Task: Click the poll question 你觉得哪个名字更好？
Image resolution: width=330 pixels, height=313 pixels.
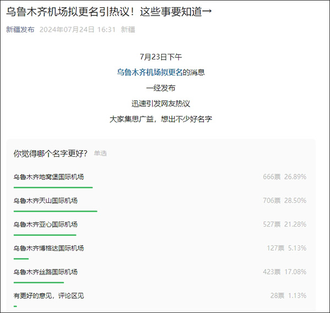Action: pyautogui.click(x=50, y=153)
